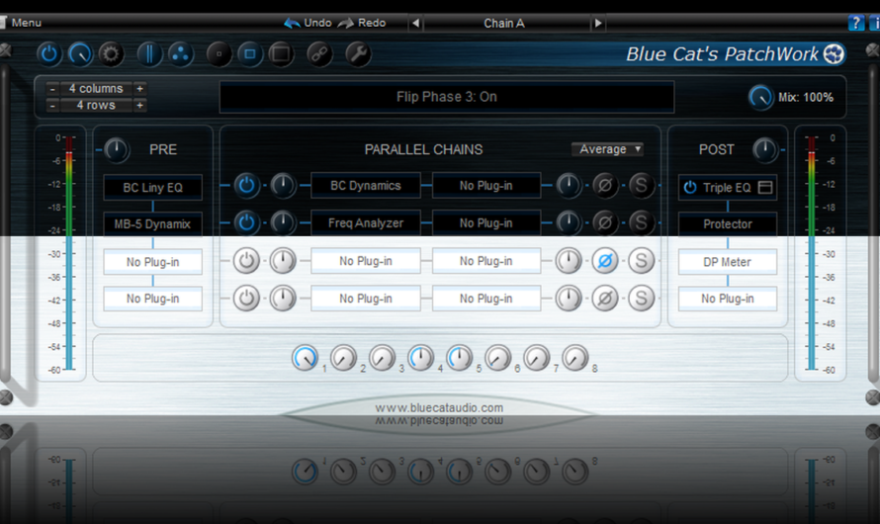
Task: Click the BC Dynamics chain input gain knob
Action: tap(283, 186)
